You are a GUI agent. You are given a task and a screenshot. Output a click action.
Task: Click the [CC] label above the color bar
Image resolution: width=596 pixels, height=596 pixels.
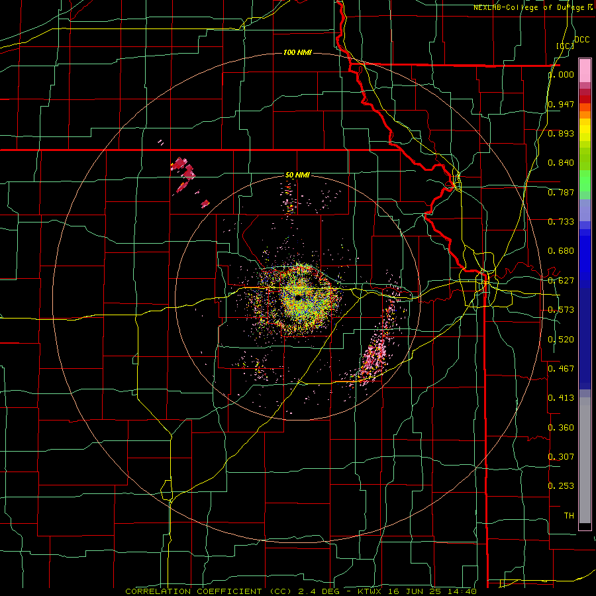click(565, 46)
